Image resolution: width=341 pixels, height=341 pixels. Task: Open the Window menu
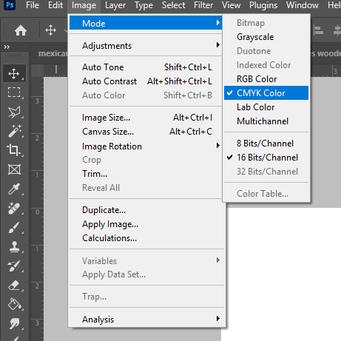303,5
